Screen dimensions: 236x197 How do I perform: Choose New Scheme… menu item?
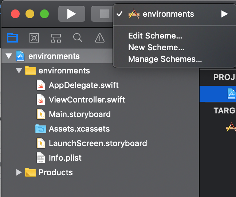pos(156,47)
